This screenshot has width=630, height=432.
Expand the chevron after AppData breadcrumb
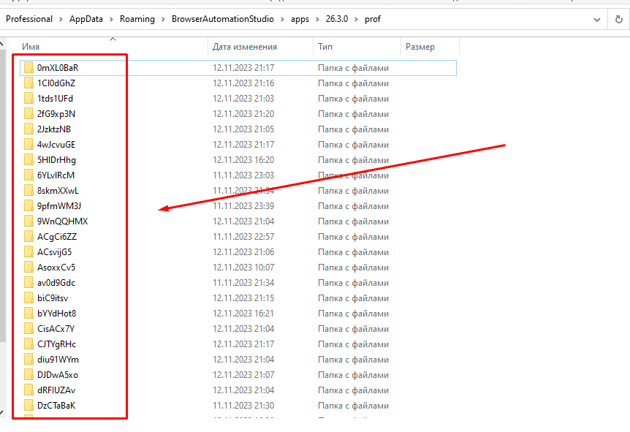(x=113, y=19)
